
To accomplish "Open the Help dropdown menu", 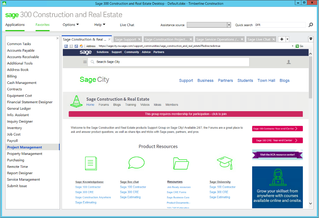I will pos(100,24).
